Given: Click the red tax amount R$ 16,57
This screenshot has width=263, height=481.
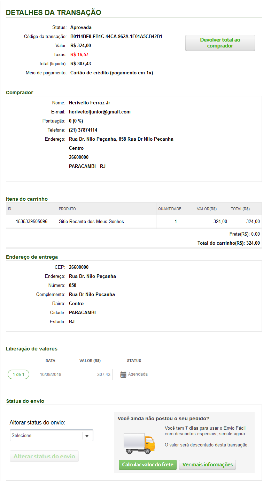Looking at the screenshot, I should coord(79,54).
